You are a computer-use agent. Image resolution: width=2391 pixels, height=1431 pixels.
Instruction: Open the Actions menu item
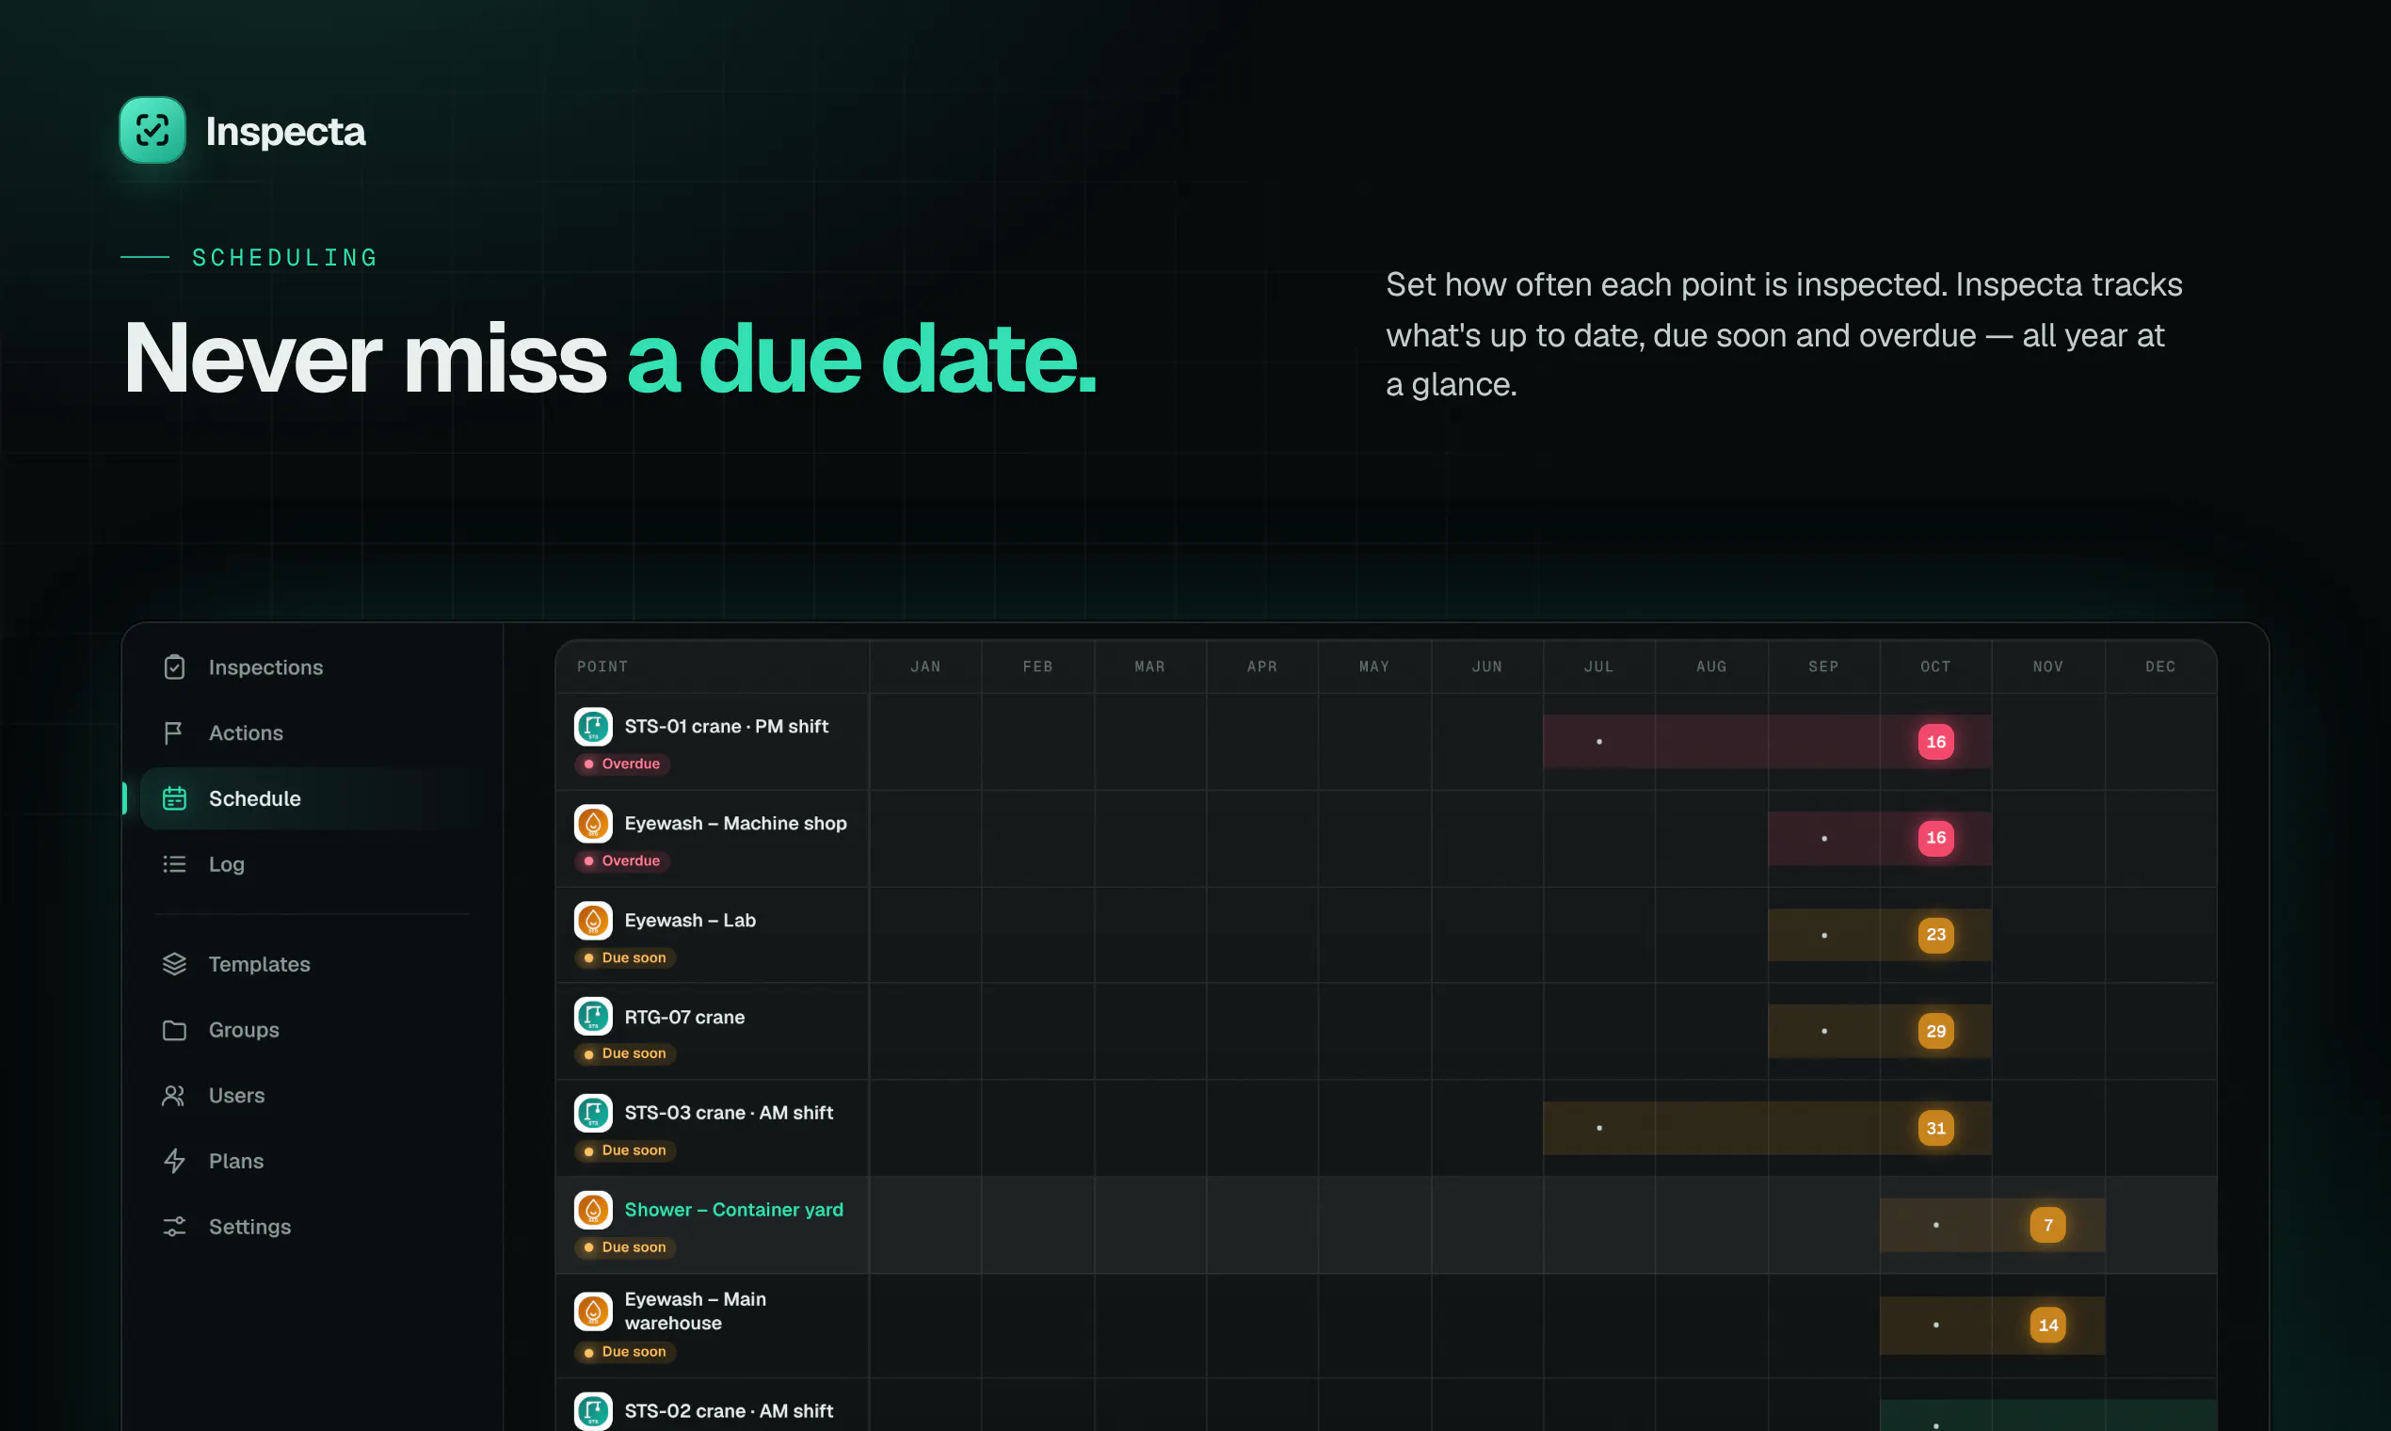[x=313, y=732]
